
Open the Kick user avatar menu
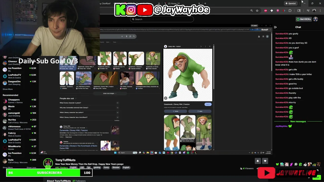tap(315, 19)
